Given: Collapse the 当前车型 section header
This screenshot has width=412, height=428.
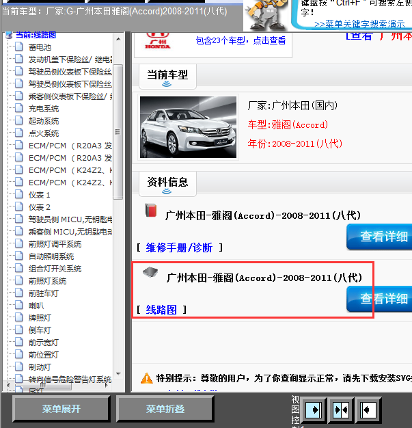Looking at the screenshot, I should 167,77.
